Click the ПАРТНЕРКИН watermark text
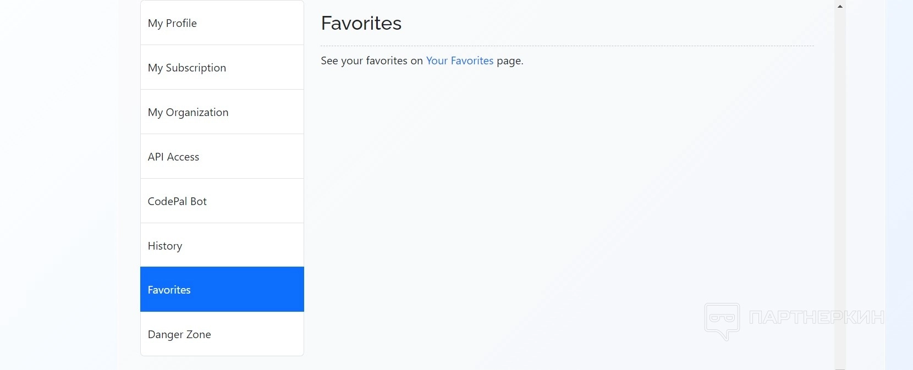The height and width of the screenshot is (370, 913). point(816,317)
